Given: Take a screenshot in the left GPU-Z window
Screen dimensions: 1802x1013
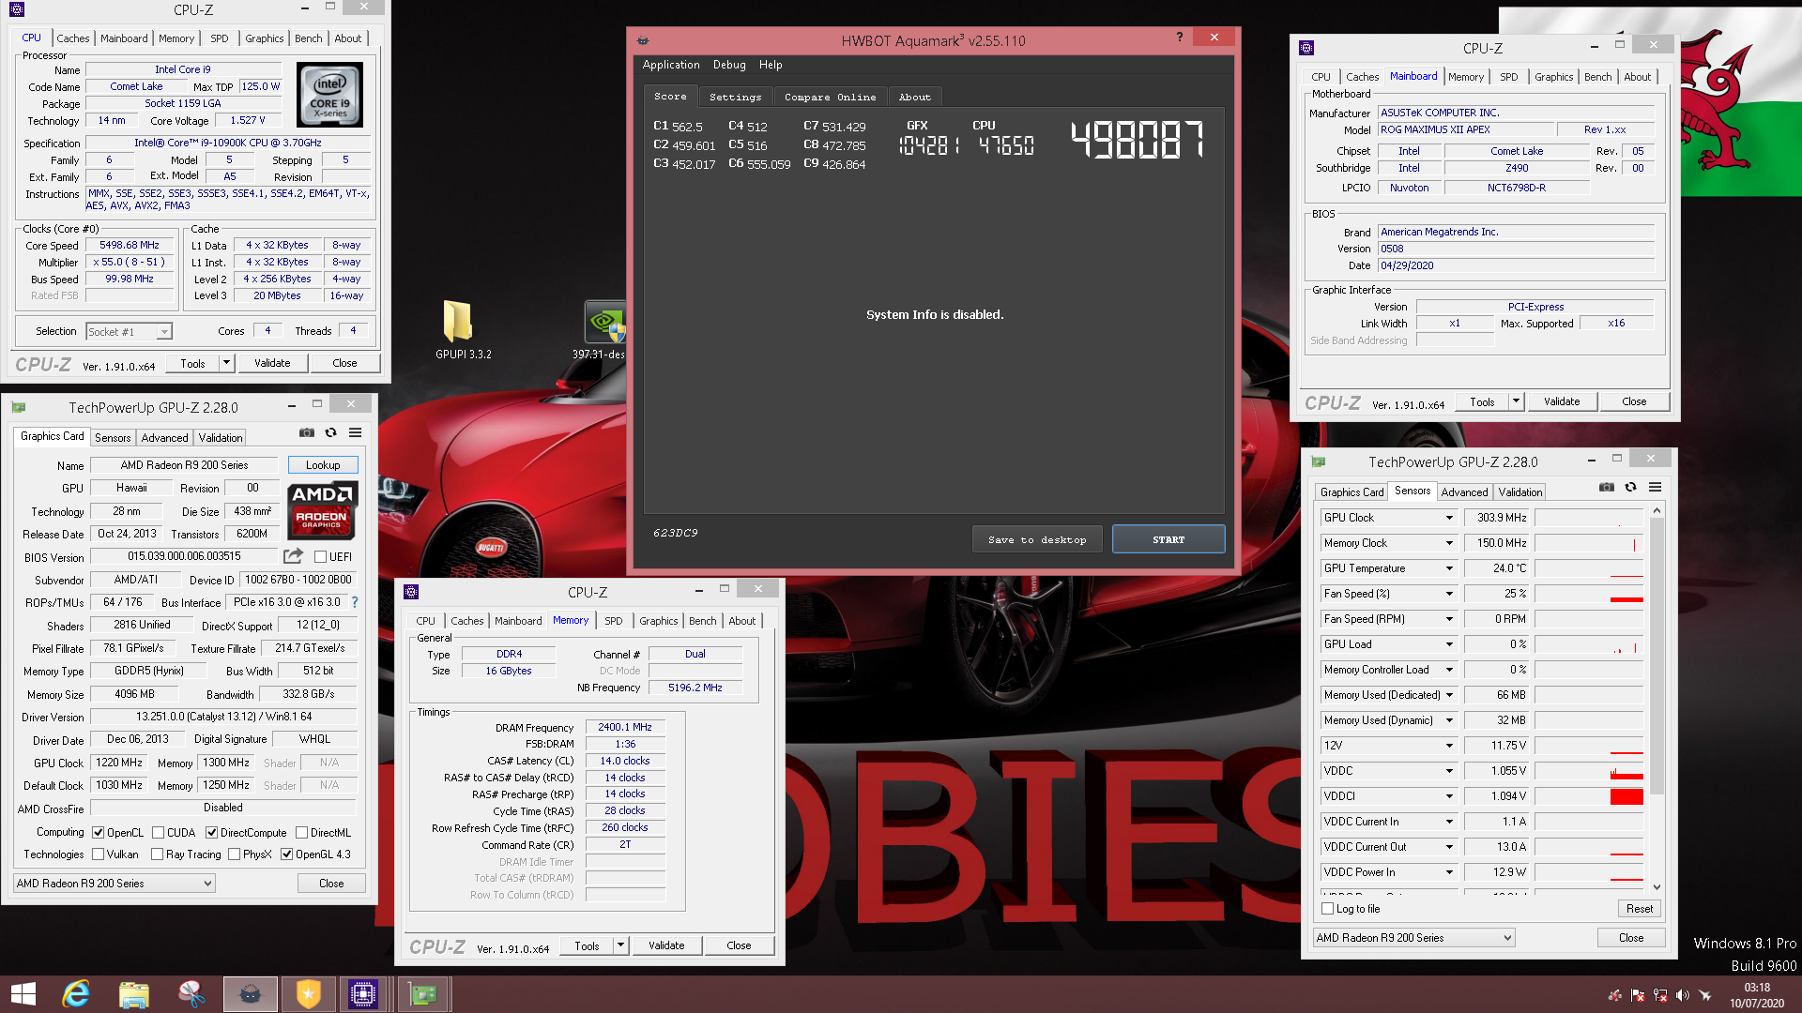Looking at the screenshot, I should tap(307, 432).
